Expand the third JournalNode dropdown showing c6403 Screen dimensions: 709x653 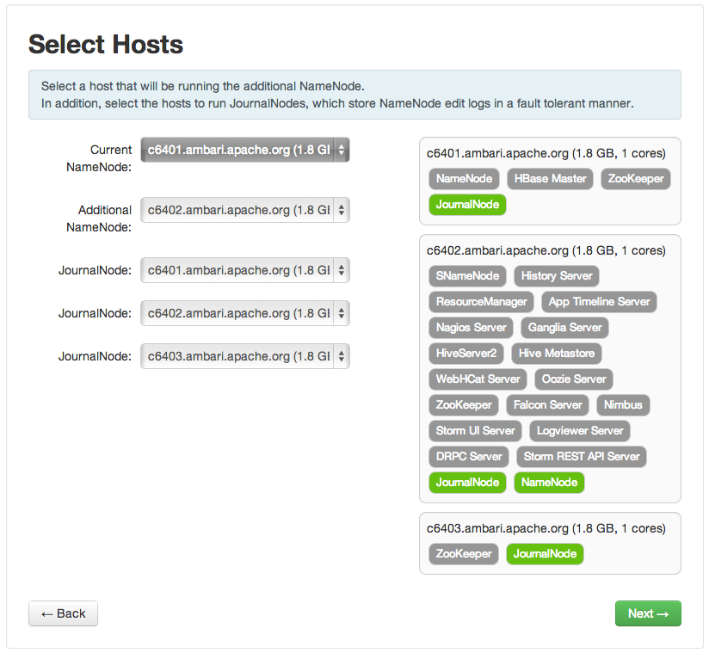coord(244,356)
